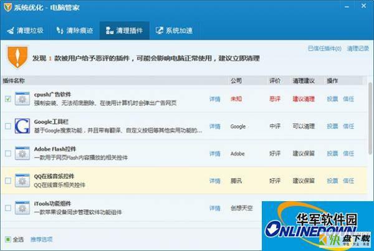This screenshot has height=251, width=374.
Task: Select the 清理插件 tab
Action: 125,31
